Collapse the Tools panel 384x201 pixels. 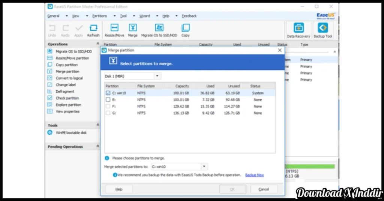(x=98, y=125)
